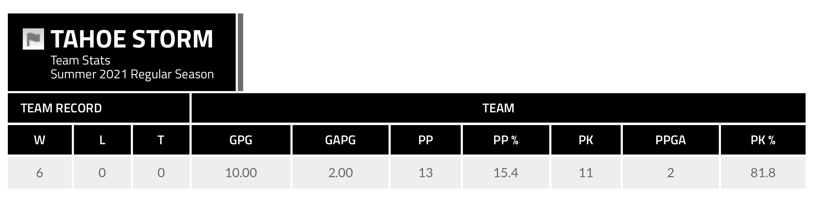Sort by the W column header
The width and height of the screenshot is (823, 208).
click(39, 140)
